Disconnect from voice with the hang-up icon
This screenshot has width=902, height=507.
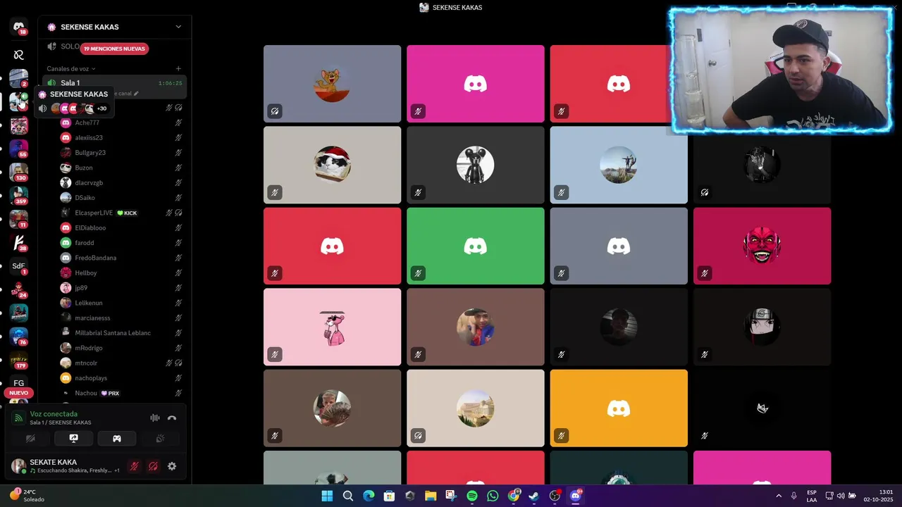[x=172, y=418]
